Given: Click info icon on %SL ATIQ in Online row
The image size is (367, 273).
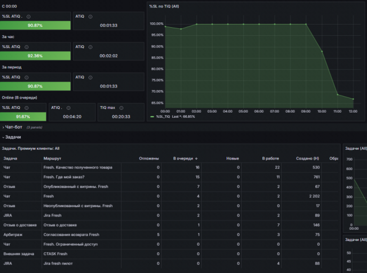Looking at the screenshot, I should pos(26,108).
